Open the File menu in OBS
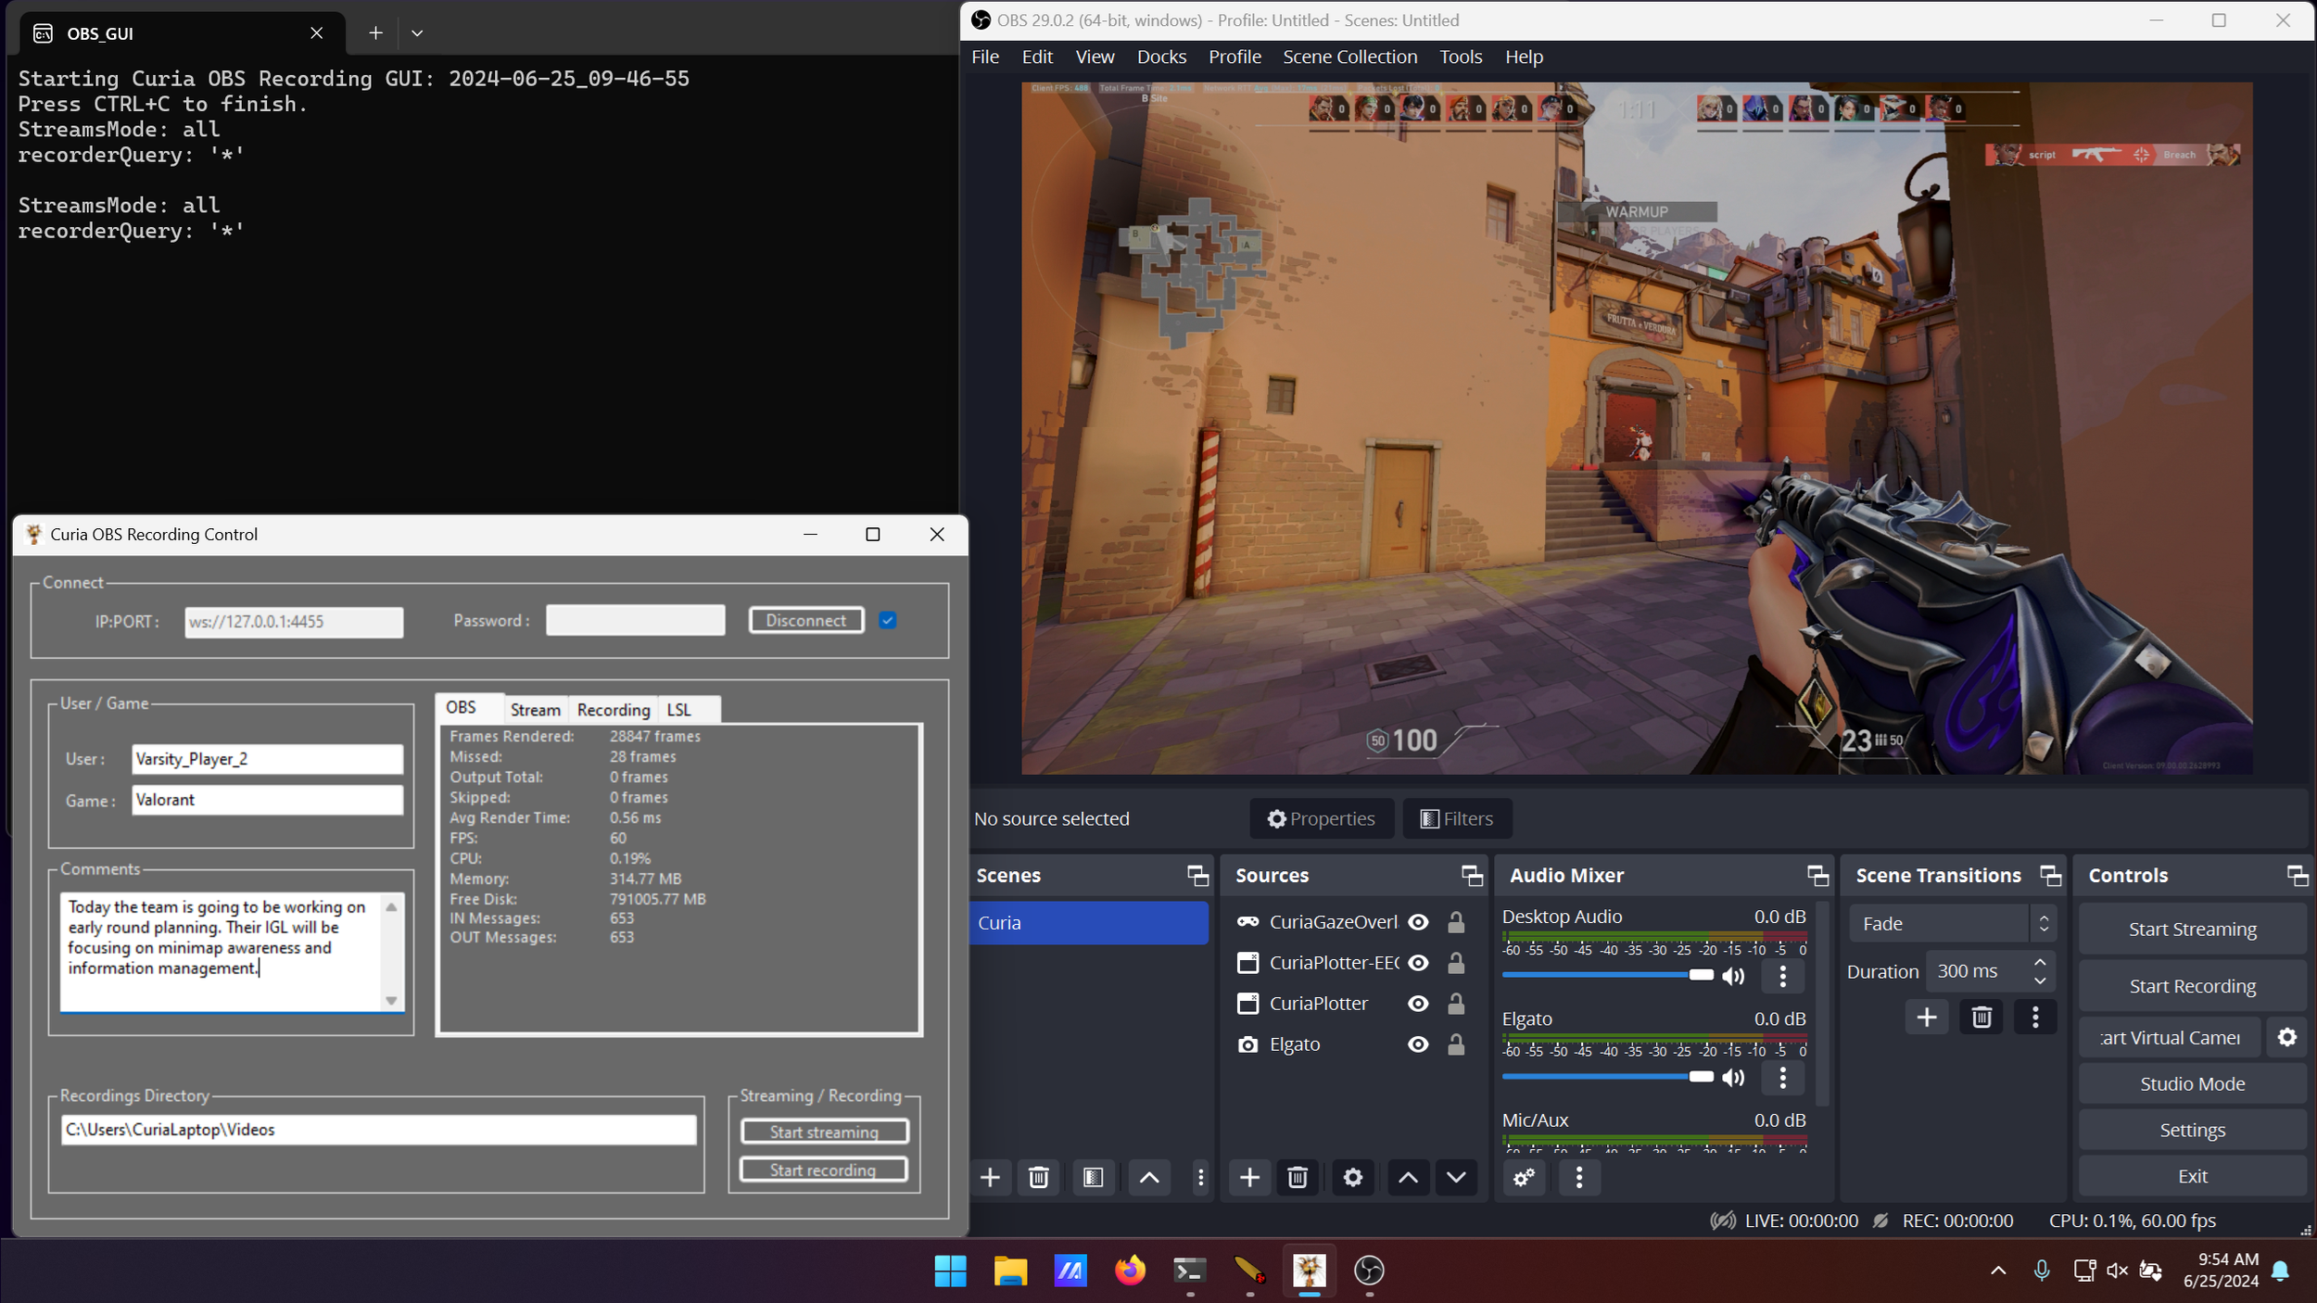Image resolution: width=2317 pixels, height=1303 pixels. click(x=985, y=57)
